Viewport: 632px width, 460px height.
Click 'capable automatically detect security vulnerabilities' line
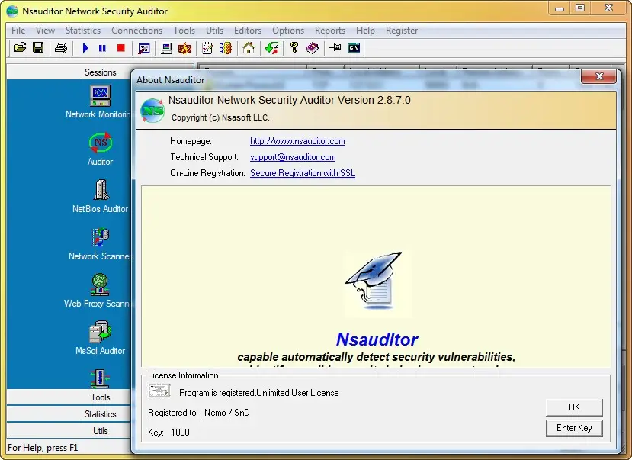point(376,357)
